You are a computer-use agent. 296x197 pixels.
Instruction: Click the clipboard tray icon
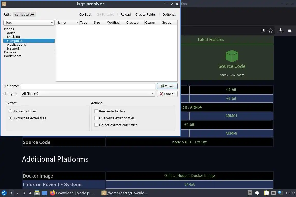click(266, 193)
